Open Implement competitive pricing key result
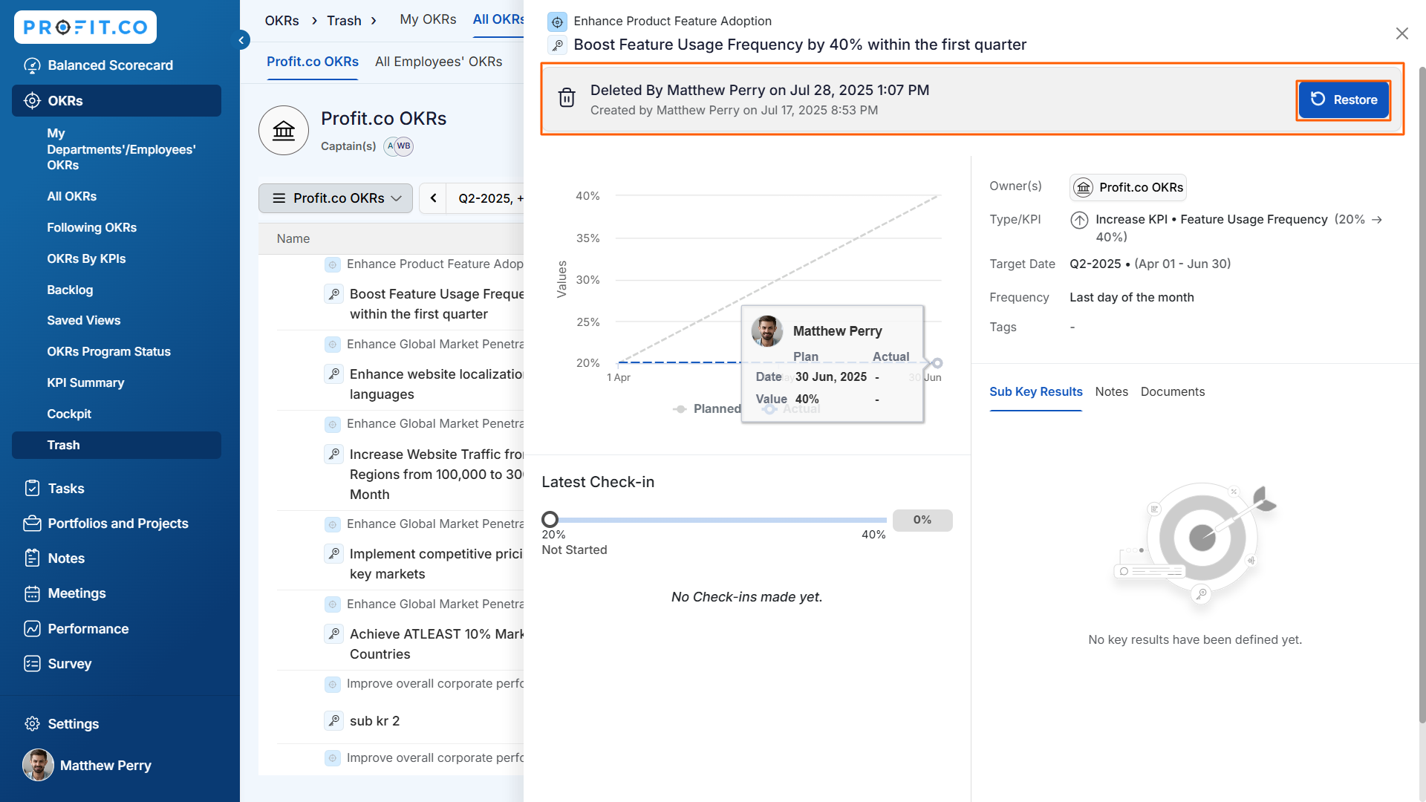The height and width of the screenshot is (802, 1426). [x=436, y=564]
